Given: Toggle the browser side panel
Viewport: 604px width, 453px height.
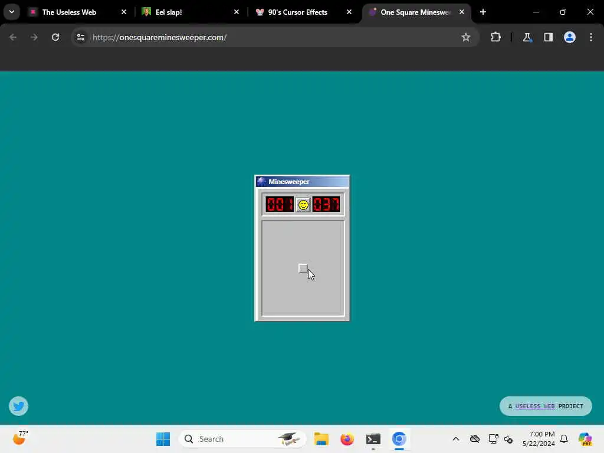Looking at the screenshot, I should 548,37.
